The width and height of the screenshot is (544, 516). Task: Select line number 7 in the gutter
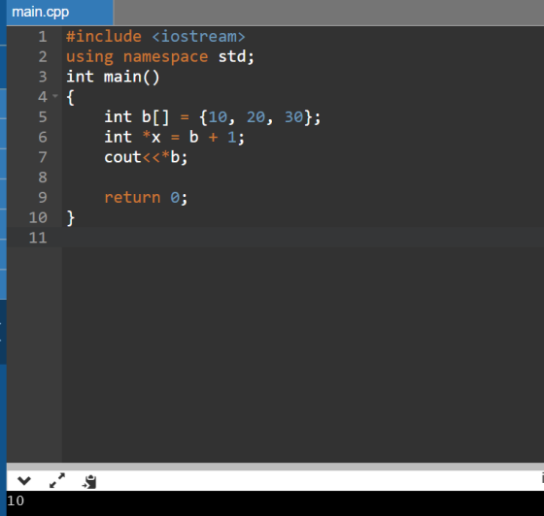[x=43, y=157]
